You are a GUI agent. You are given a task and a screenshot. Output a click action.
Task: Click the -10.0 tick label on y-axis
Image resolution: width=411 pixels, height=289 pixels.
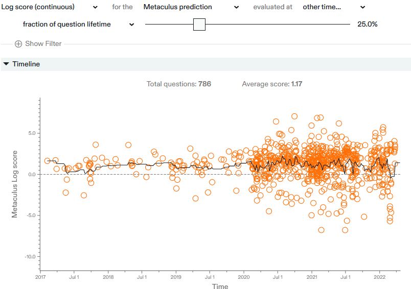pos(30,256)
